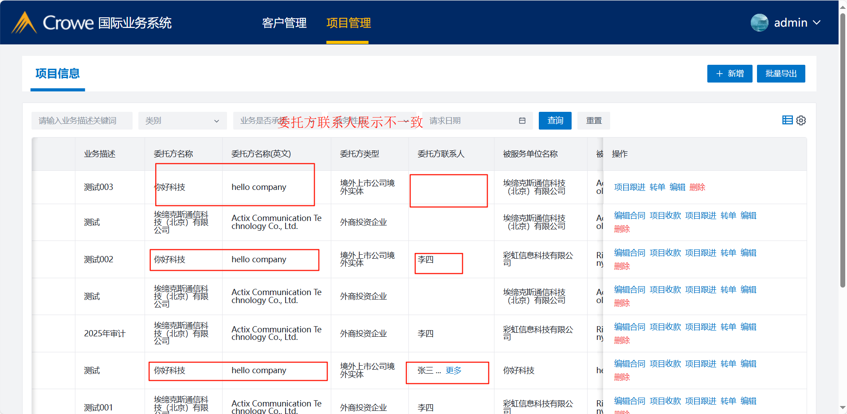Open 编辑合同 for the 测试002 row
847x414 pixels.
[x=629, y=253]
